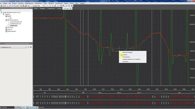
Task: Toggle the существующий путь checkbox
Action: tap(9, 22)
